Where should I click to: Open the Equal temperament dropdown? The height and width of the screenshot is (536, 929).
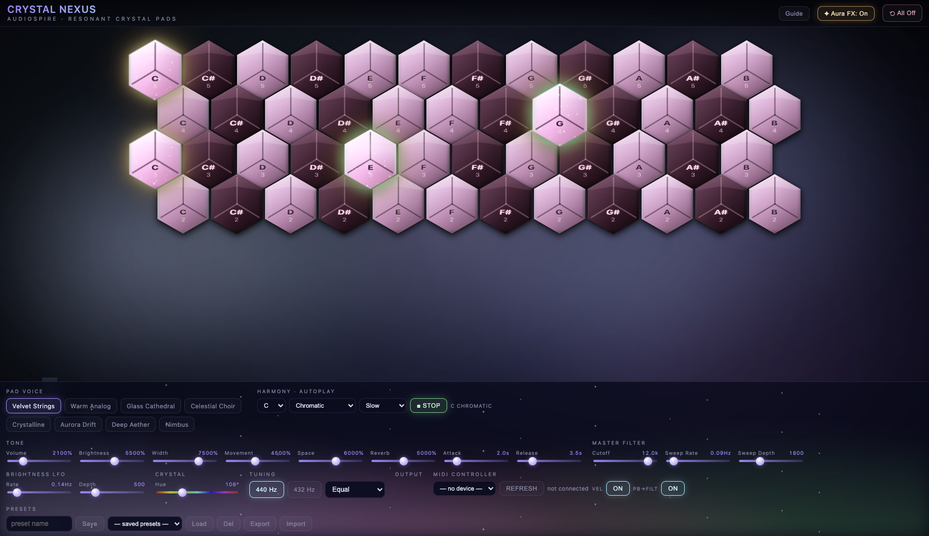pyautogui.click(x=355, y=490)
